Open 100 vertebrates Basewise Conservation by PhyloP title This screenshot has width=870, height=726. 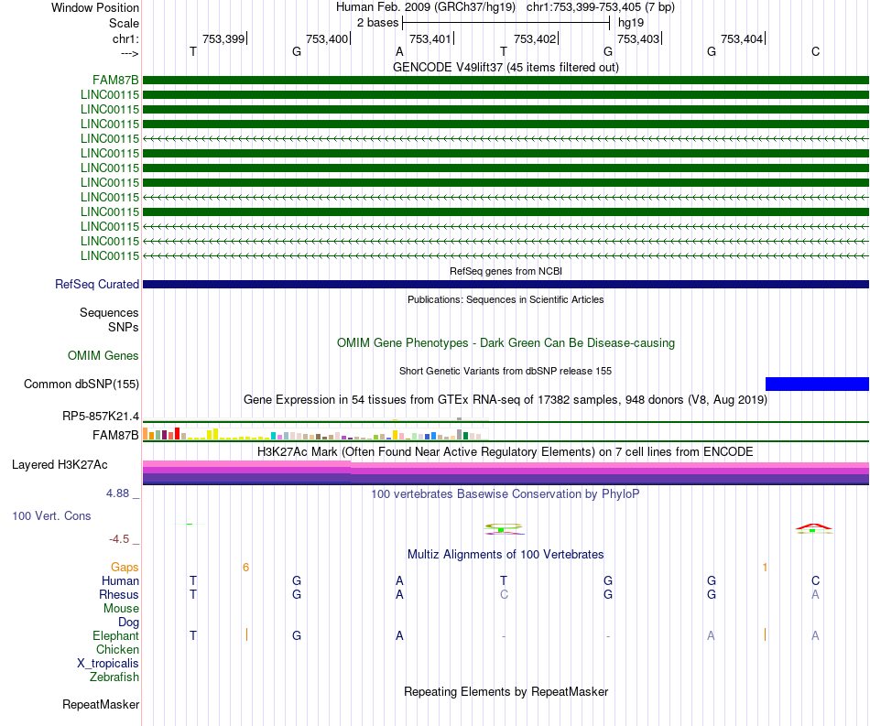pos(506,493)
